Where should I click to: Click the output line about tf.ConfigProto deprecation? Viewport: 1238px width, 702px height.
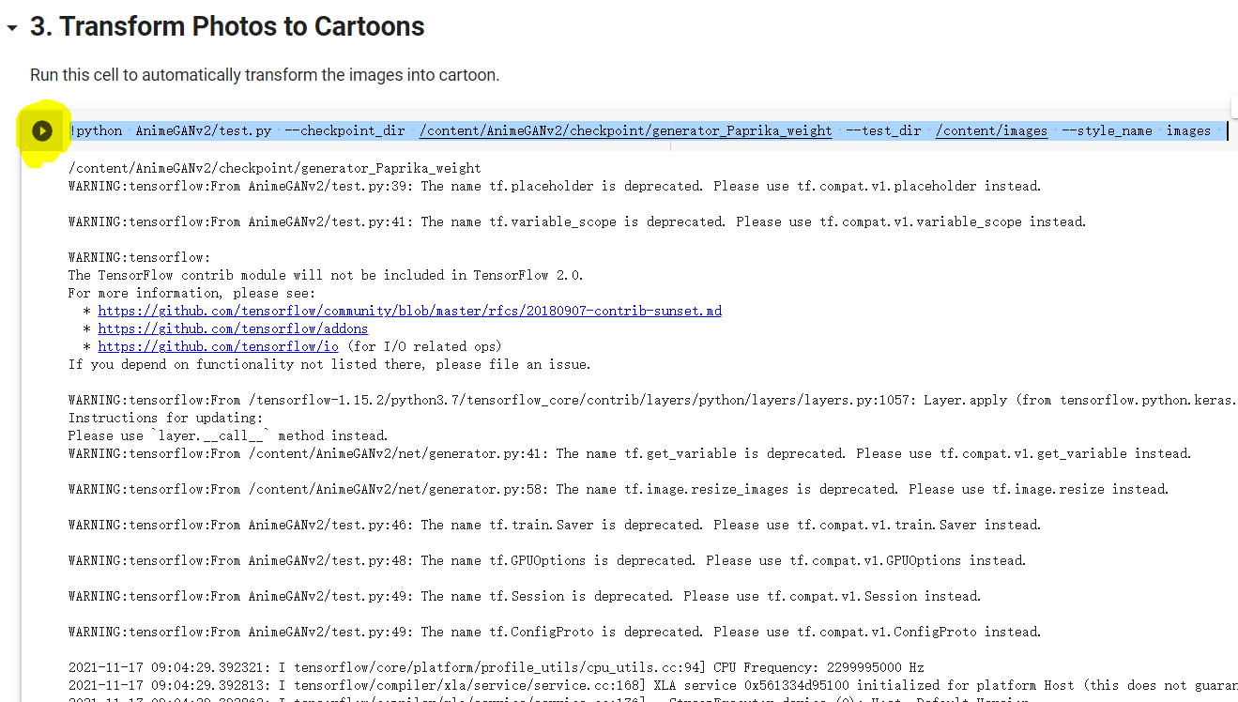pos(555,632)
